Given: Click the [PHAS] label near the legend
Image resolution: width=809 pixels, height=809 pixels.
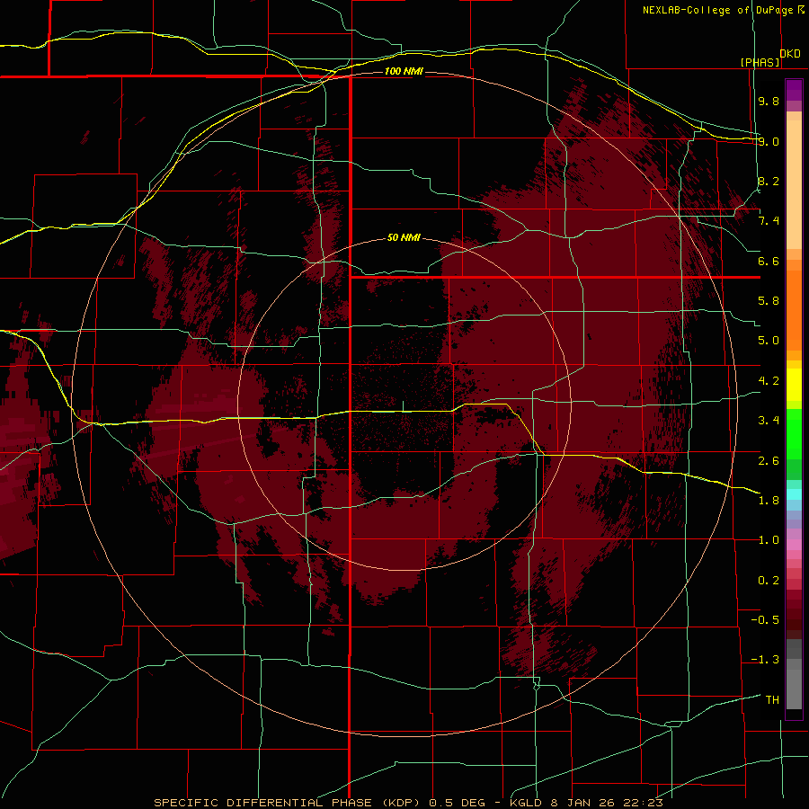Looking at the screenshot, I should [x=760, y=62].
